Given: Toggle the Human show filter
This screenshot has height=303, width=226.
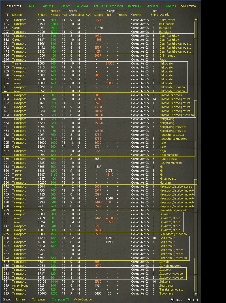Looking at the screenshot, I should coord(20,299).
